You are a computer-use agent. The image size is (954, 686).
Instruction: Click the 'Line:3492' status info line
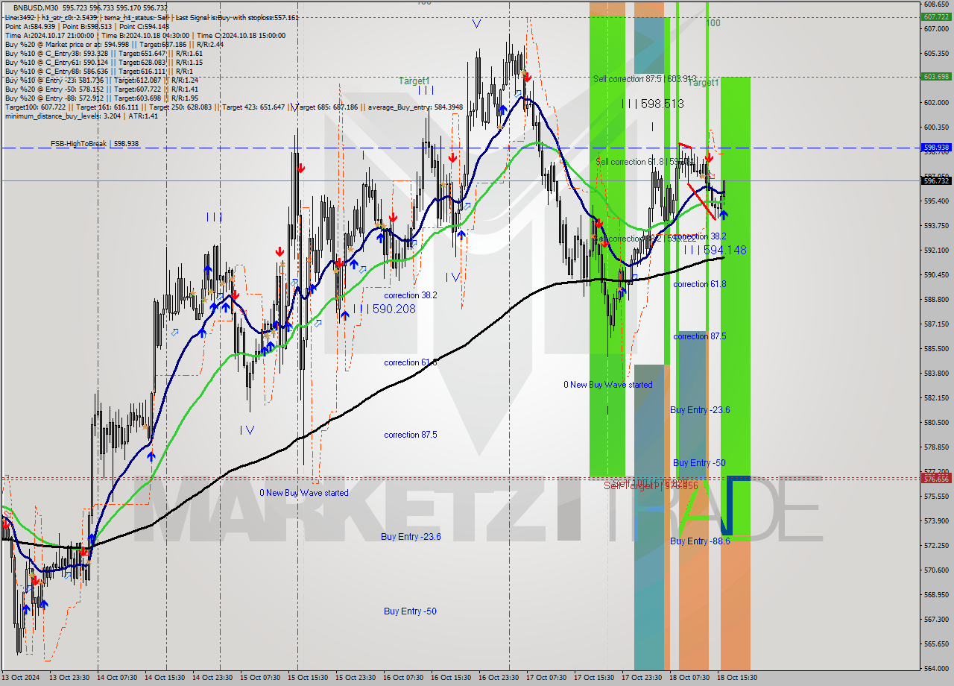pyautogui.click(x=152, y=17)
